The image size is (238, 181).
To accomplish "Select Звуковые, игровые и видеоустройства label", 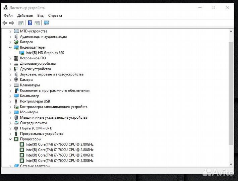I will pos(52,74).
